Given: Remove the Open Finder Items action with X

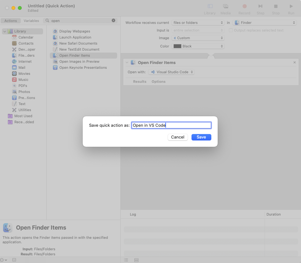Looking at the screenshot, I should [x=295, y=62].
